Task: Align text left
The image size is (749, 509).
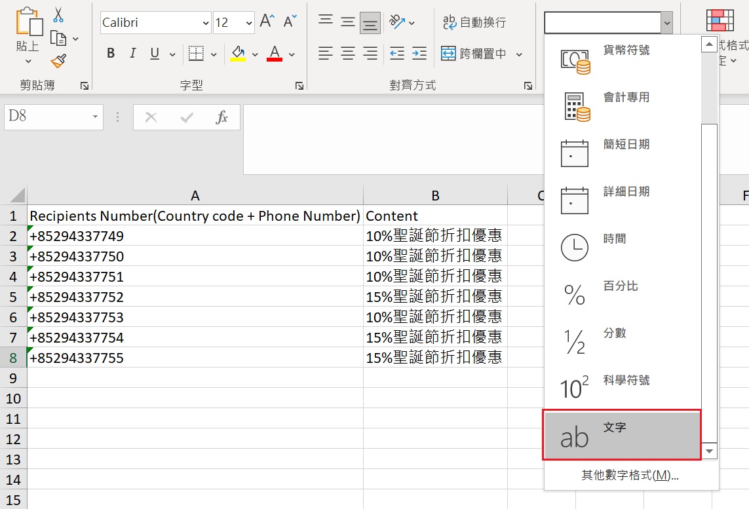Action: pos(325,54)
